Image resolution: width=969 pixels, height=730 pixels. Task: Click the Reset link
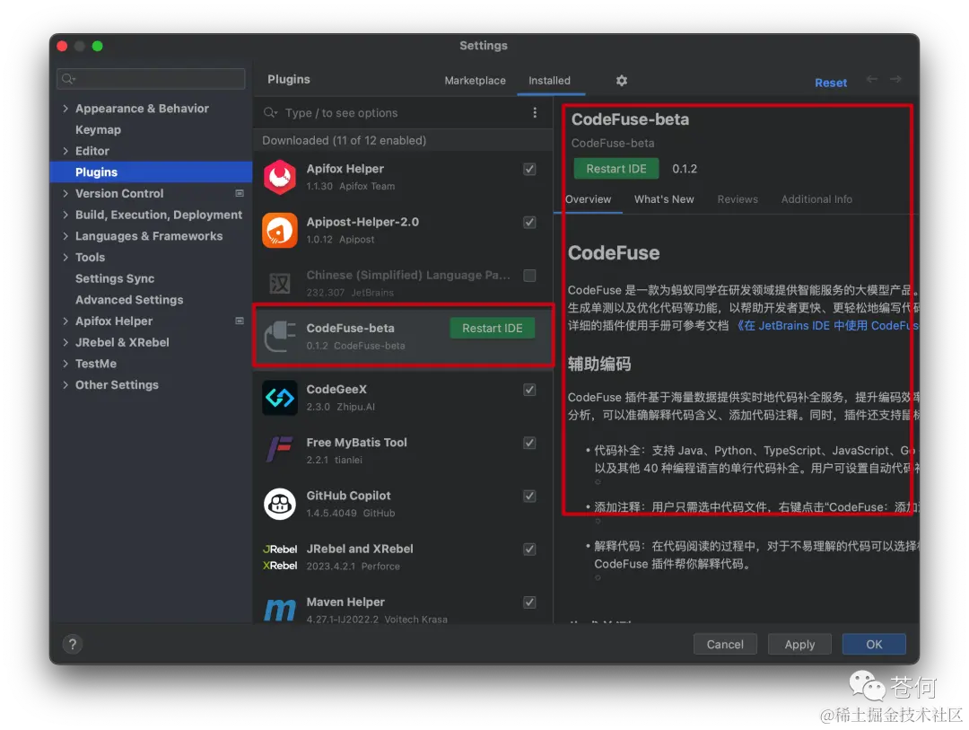coord(831,83)
